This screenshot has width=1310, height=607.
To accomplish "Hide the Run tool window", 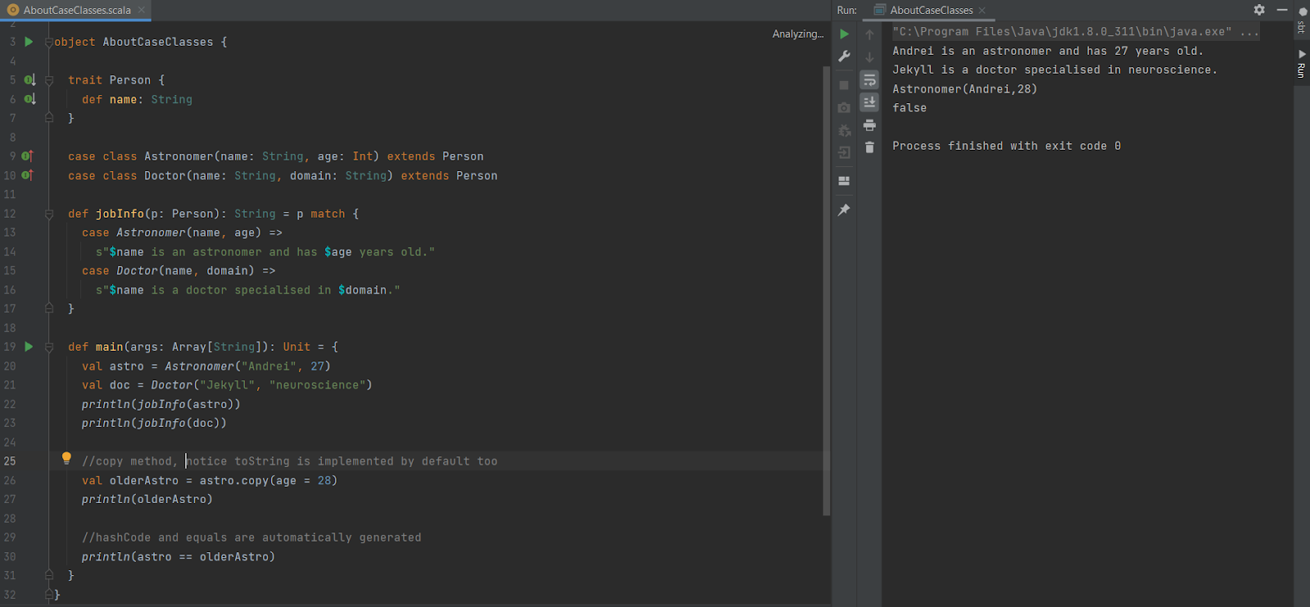I will tap(1282, 10).
